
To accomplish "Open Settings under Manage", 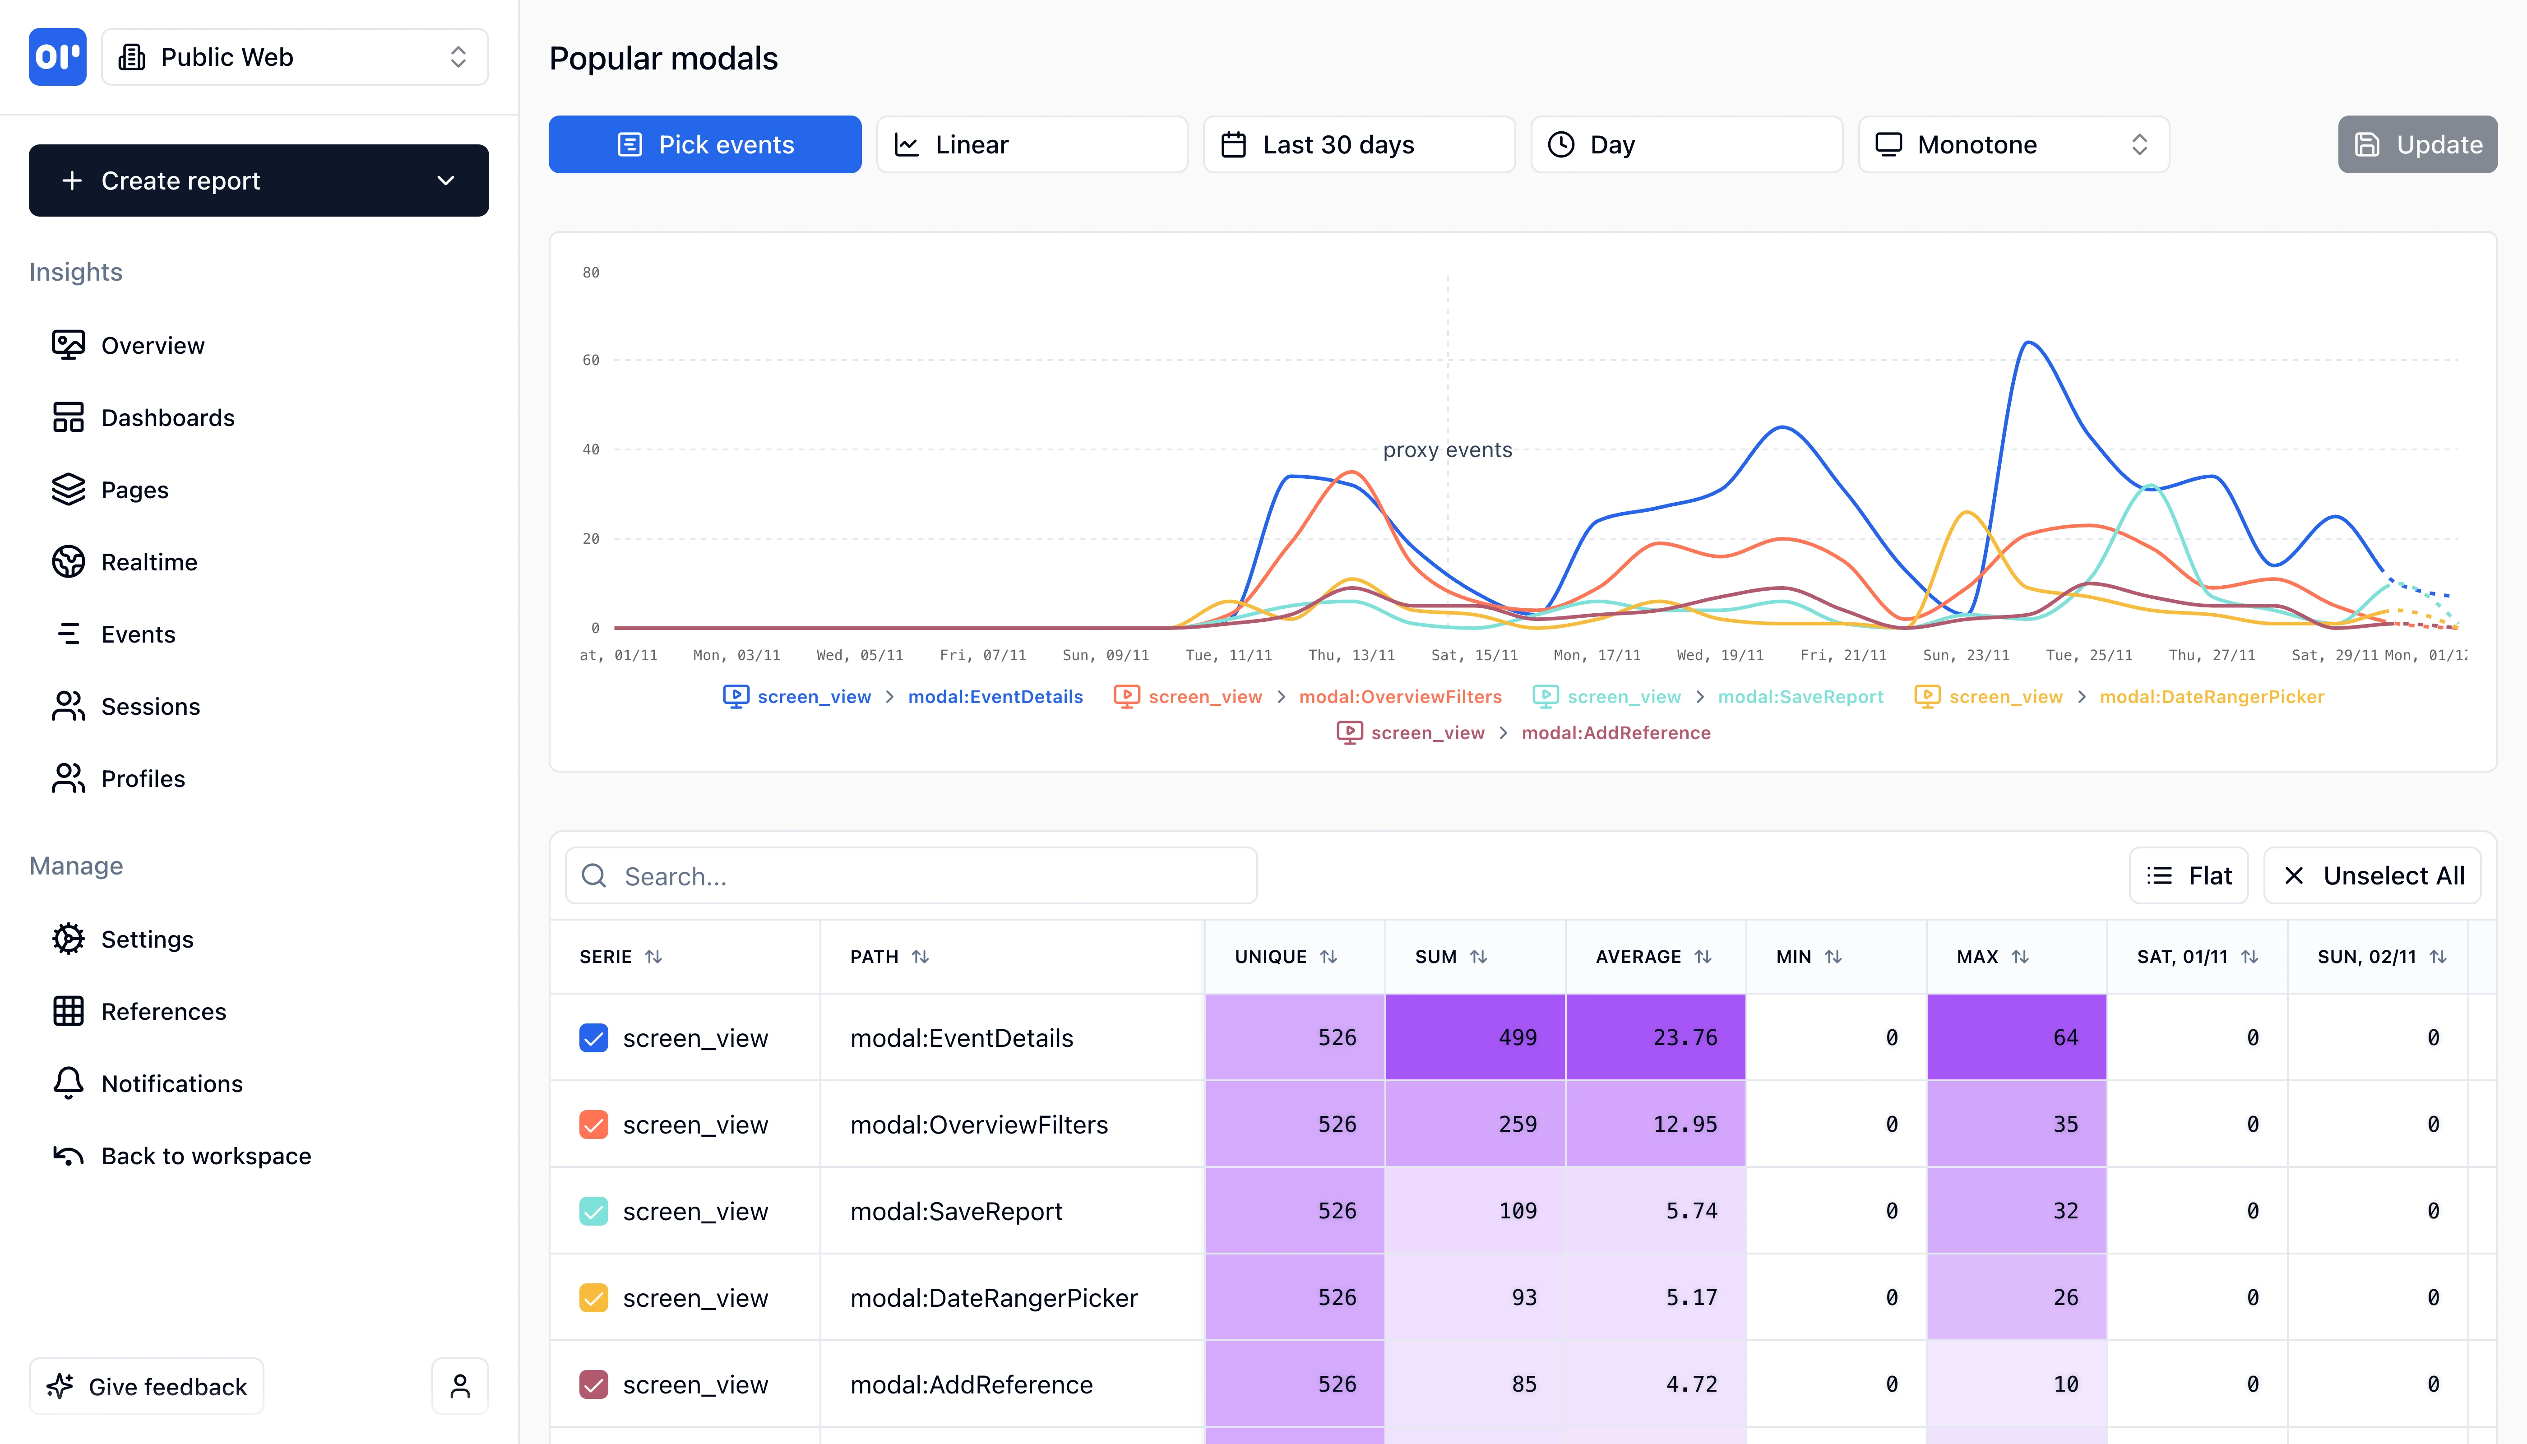I will pos(147,939).
